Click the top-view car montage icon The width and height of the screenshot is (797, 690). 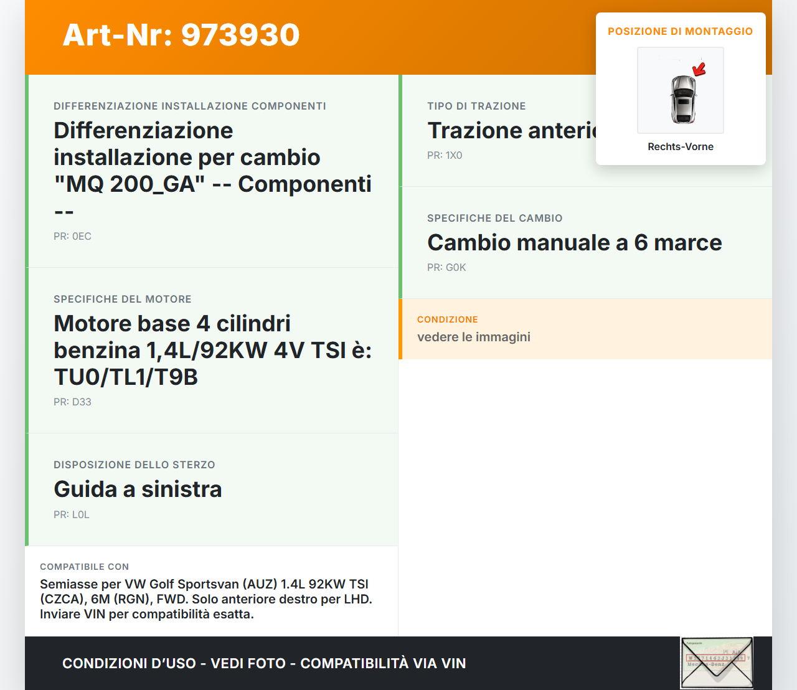click(680, 90)
